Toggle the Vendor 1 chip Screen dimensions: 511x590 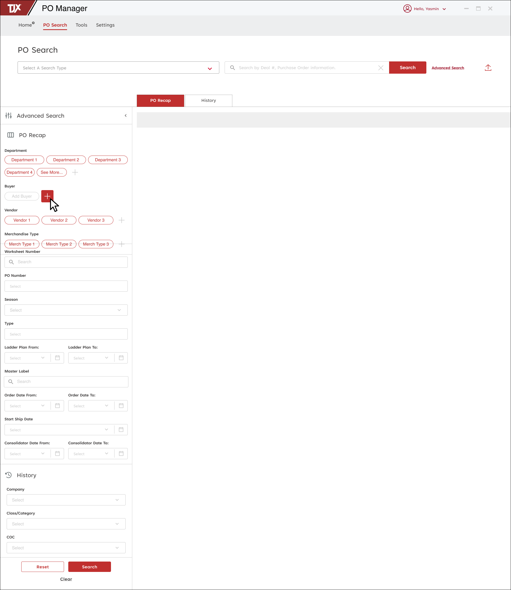point(22,220)
